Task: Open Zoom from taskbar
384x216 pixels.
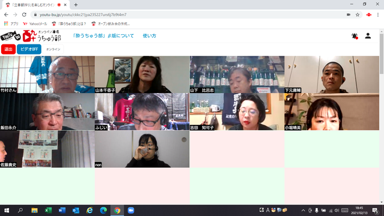Action: click(x=131, y=211)
